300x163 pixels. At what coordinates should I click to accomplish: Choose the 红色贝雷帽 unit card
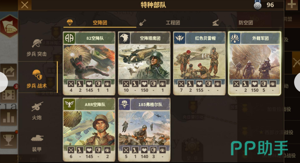coord(199,63)
